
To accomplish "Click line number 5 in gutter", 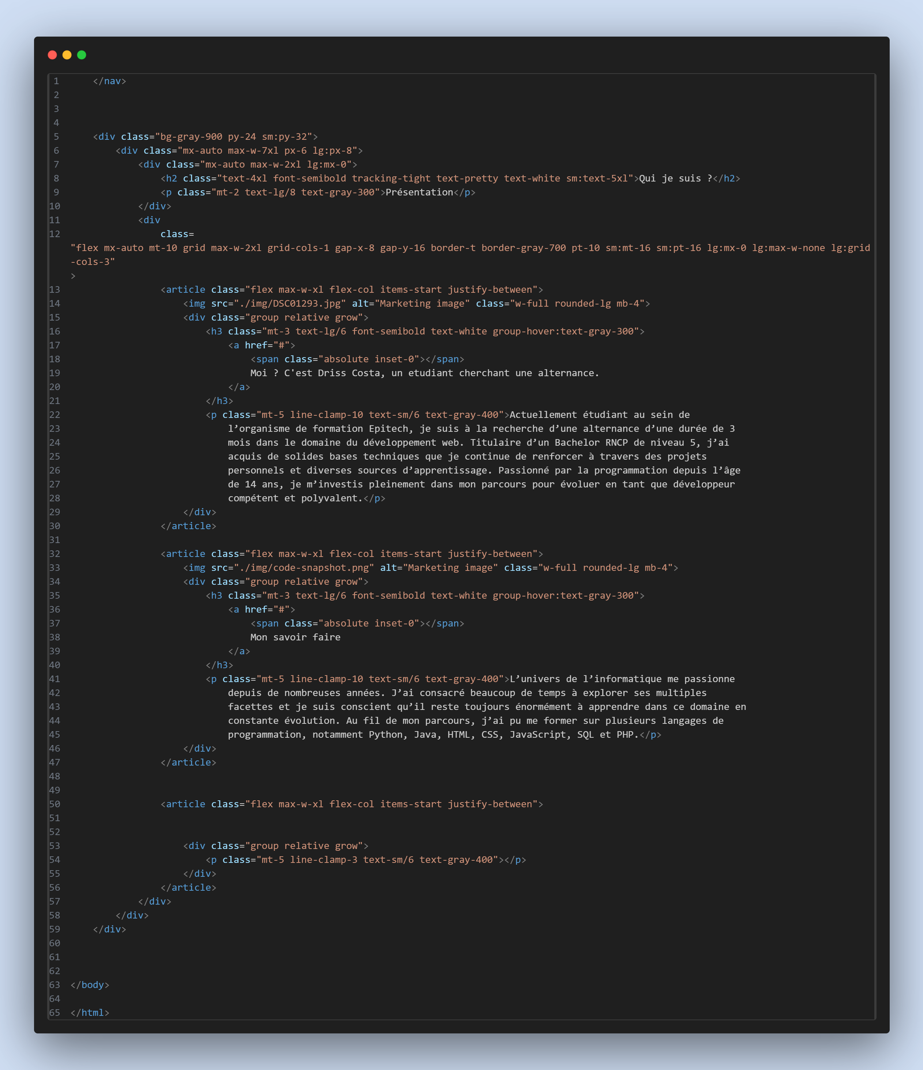I will pyautogui.click(x=56, y=136).
